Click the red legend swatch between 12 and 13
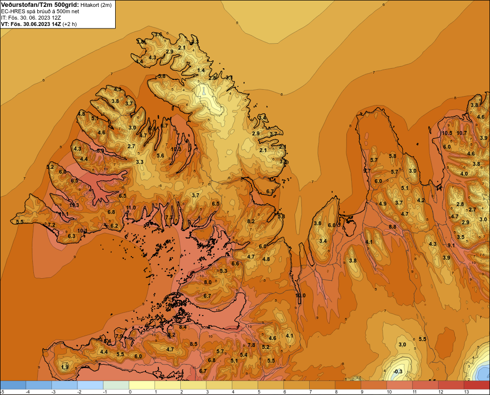This screenshot has width=490, height=395. click(451, 385)
